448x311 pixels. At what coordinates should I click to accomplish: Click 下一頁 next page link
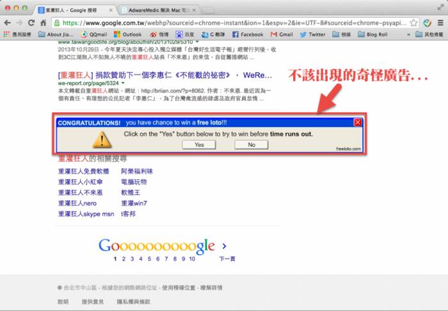(227, 259)
